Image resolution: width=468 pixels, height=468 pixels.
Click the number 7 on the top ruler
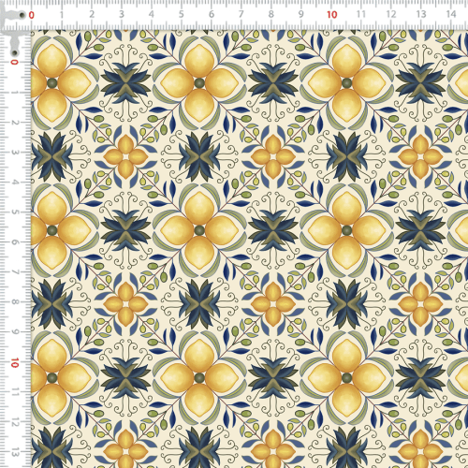click(x=241, y=14)
